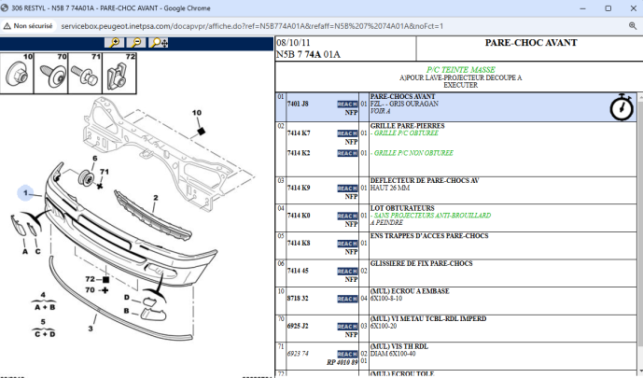This screenshot has height=378, width=643.
Task: Click the REACH badge for 7414 K9
Action: point(347,189)
